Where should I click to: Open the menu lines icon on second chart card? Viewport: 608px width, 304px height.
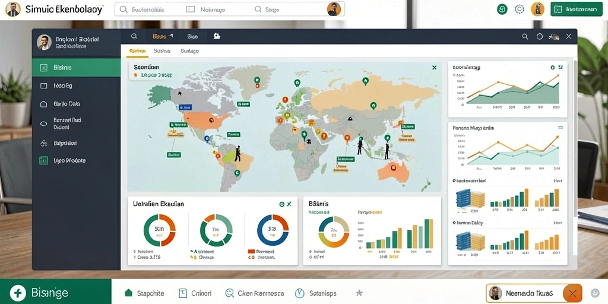[560, 127]
